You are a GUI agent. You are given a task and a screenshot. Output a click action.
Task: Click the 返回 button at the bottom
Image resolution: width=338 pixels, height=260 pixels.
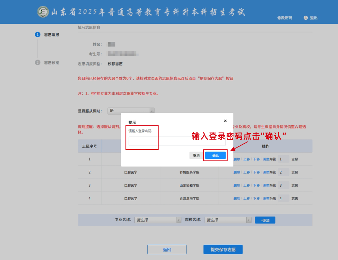tap(167, 249)
